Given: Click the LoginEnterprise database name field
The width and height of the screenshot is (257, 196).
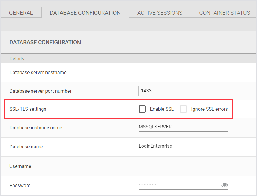Looking at the screenshot, I should tap(183, 146).
